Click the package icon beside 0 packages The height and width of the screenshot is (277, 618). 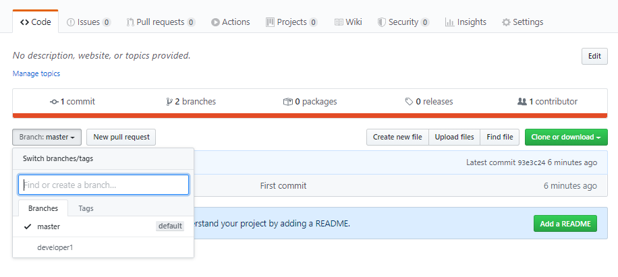coord(288,102)
